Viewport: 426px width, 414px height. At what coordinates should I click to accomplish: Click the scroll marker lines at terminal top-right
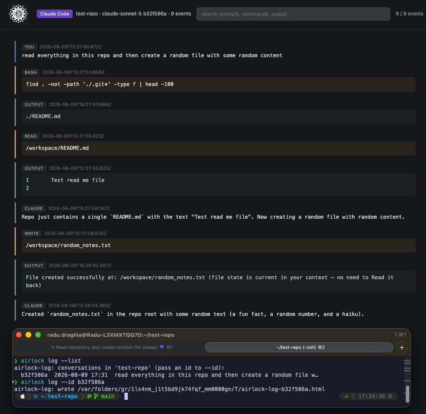[x=407, y=365]
